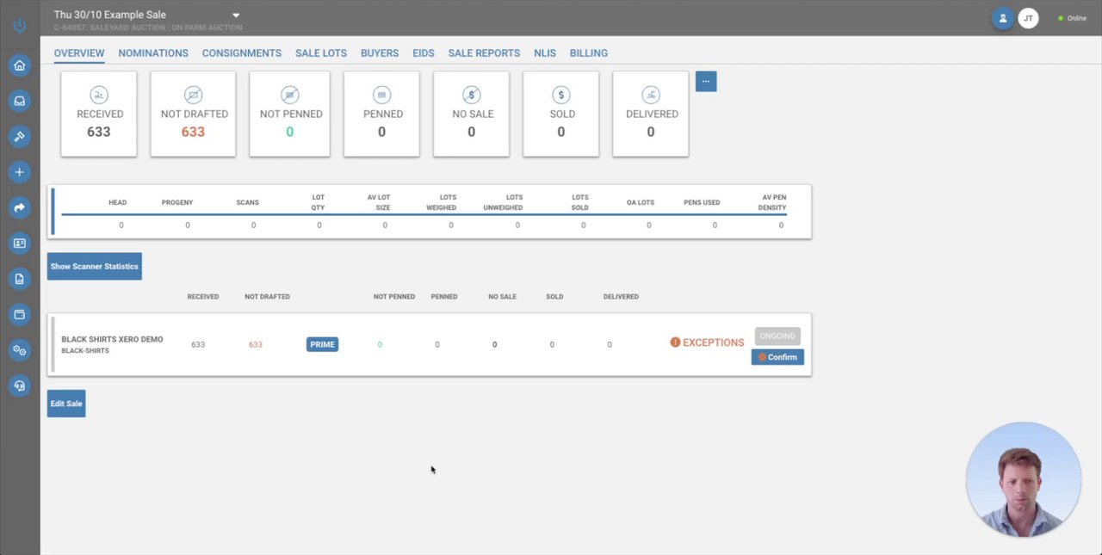Screen dimensions: 1102x555
Task: Click the share arrow sidebar icon
Action: (x=19, y=207)
